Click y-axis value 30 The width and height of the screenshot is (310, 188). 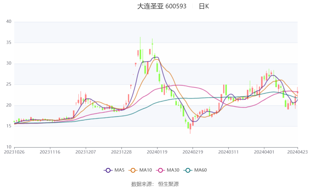9,63
